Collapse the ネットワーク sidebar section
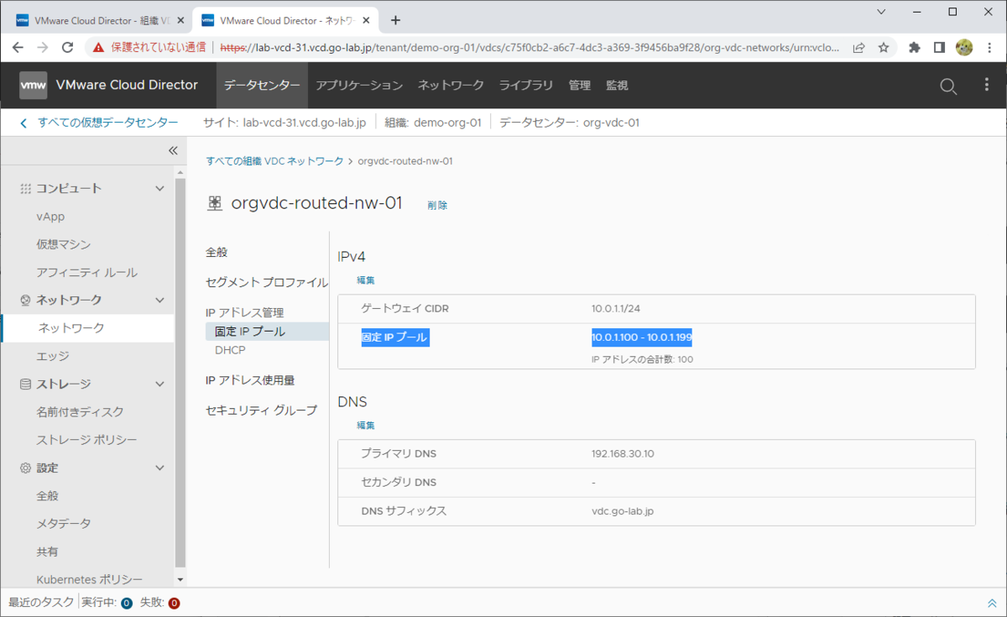Image resolution: width=1007 pixels, height=617 pixels. 160,300
